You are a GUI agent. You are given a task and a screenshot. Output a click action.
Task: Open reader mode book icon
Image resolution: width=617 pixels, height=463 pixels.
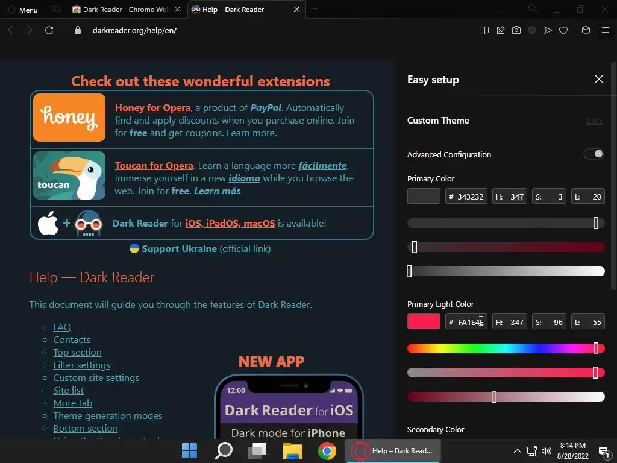click(x=485, y=30)
